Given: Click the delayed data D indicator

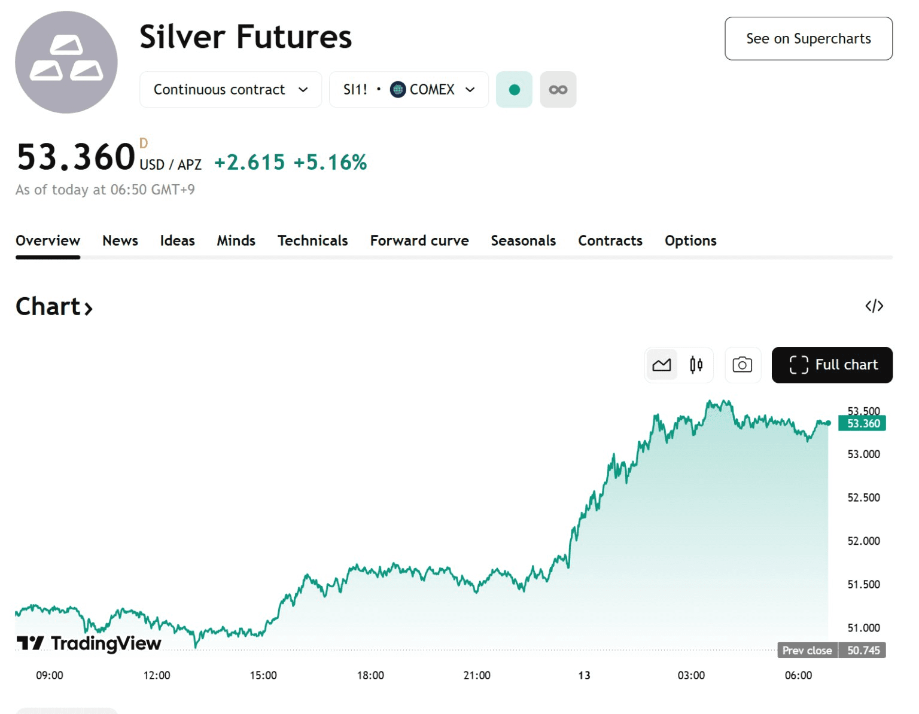Looking at the screenshot, I should [x=144, y=144].
